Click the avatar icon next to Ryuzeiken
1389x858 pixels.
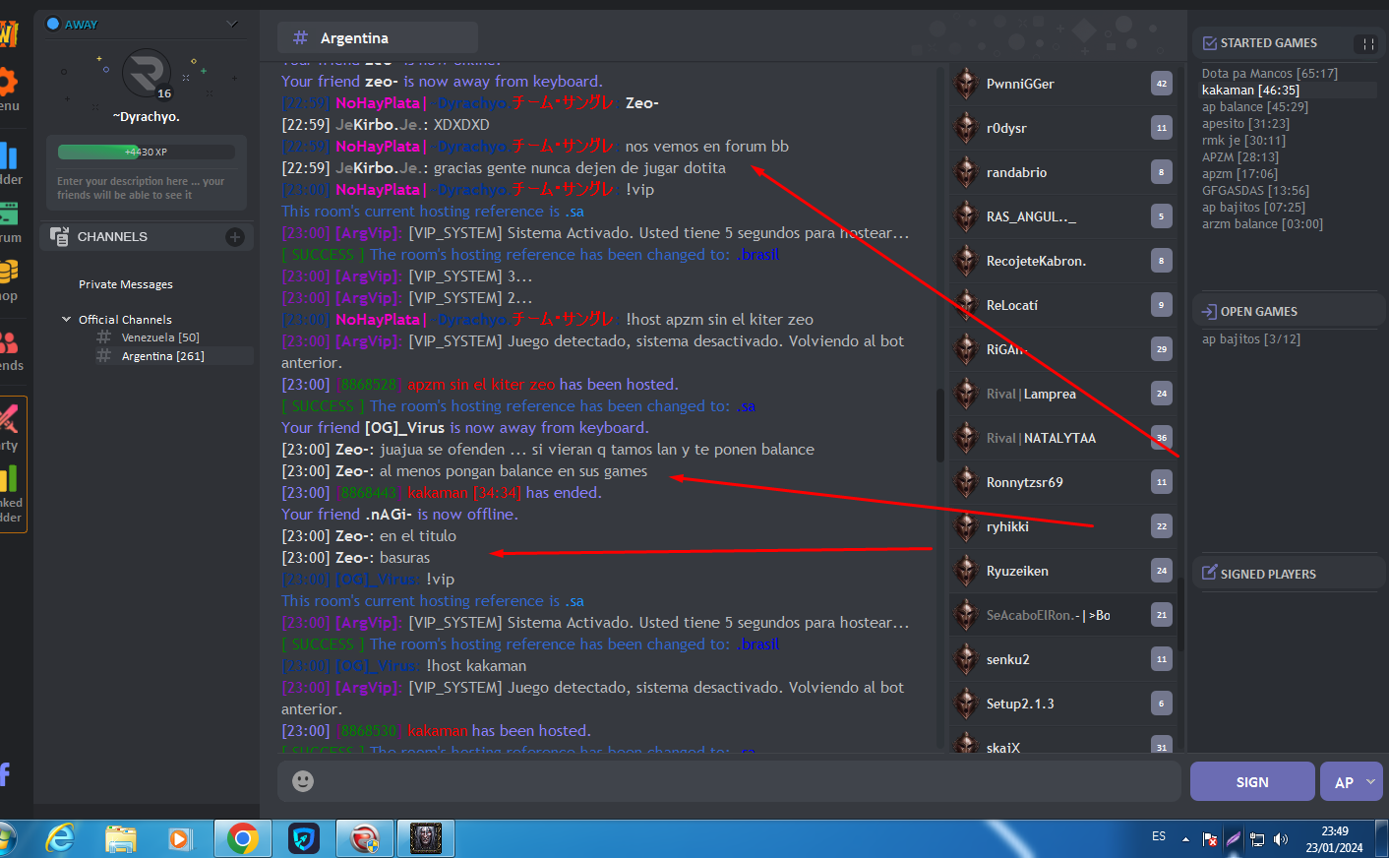[x=966, y=571]
